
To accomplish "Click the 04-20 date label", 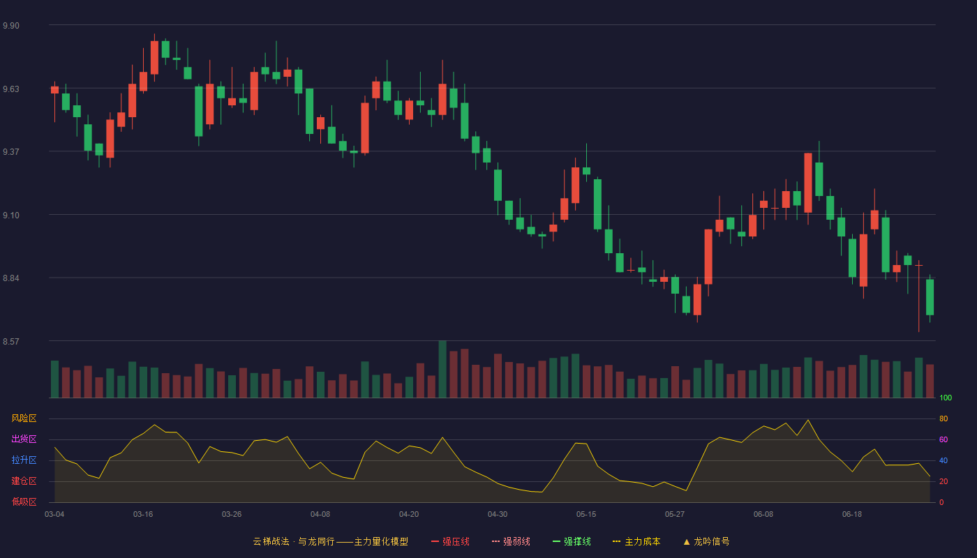I will pyautogui.click(x=409, y=514).
